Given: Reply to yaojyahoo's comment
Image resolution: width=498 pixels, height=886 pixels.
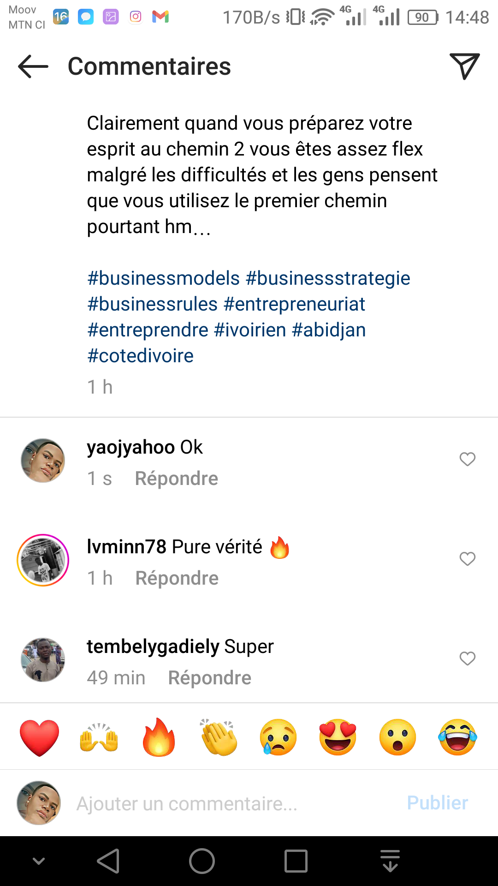Looking at the screenshot, I should 176,479.
